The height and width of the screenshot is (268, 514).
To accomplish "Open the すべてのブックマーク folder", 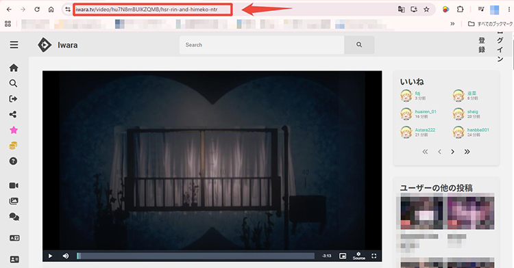I will coord(490,24).
